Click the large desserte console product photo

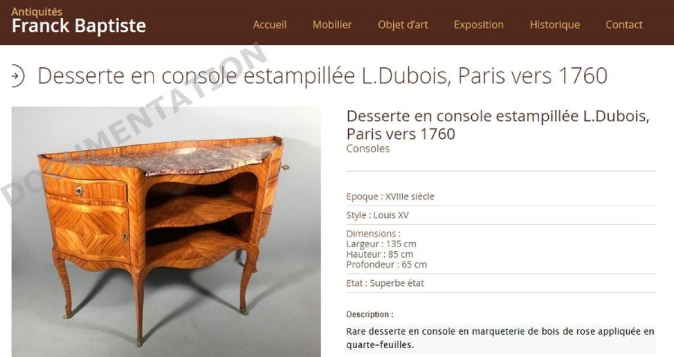[x=166, y=231]
